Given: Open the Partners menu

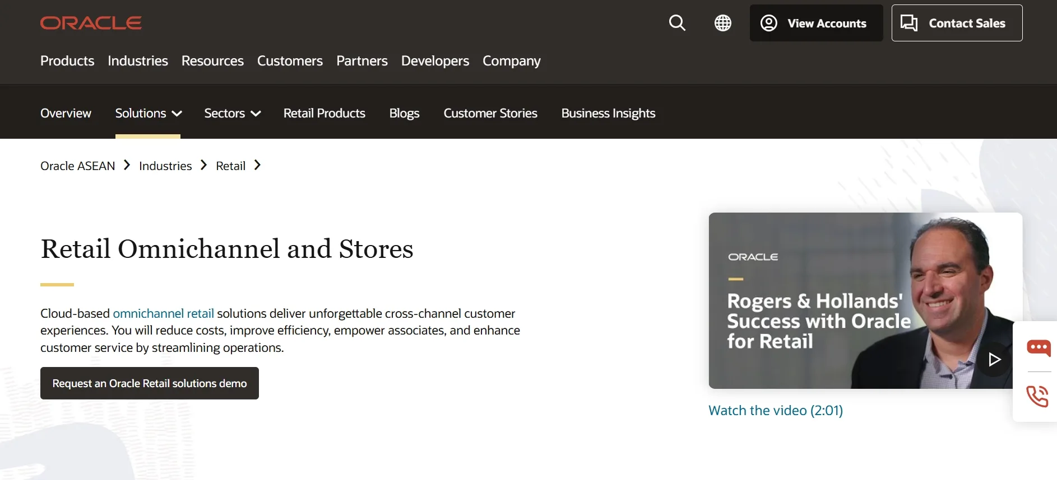Looking at the screenshot, I should pyautogui.click(x=362, y=60).
